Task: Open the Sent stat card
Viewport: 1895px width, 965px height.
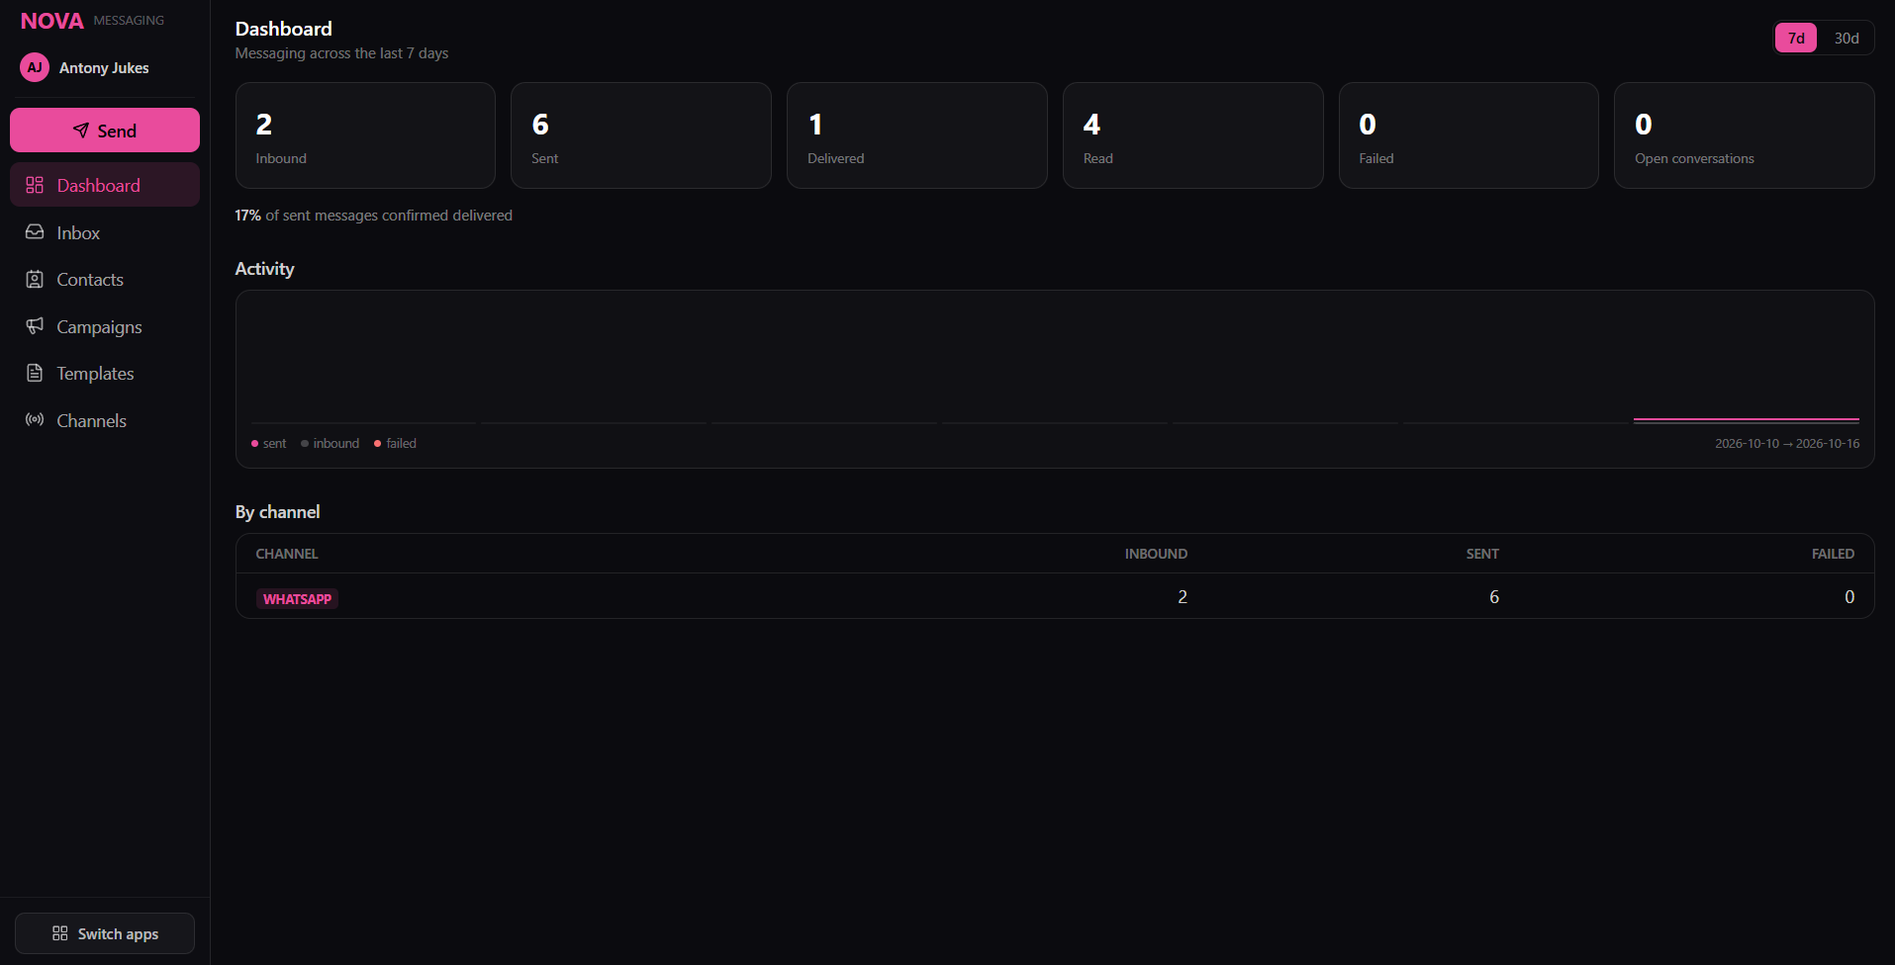Action: [x=641, y=135]
